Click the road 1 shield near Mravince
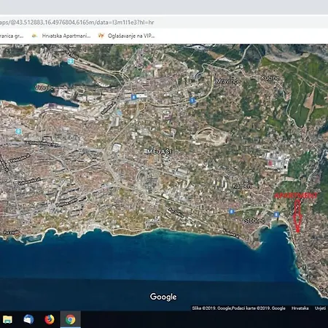This screenshot has width=328, height=328. (x=192, y=100)
